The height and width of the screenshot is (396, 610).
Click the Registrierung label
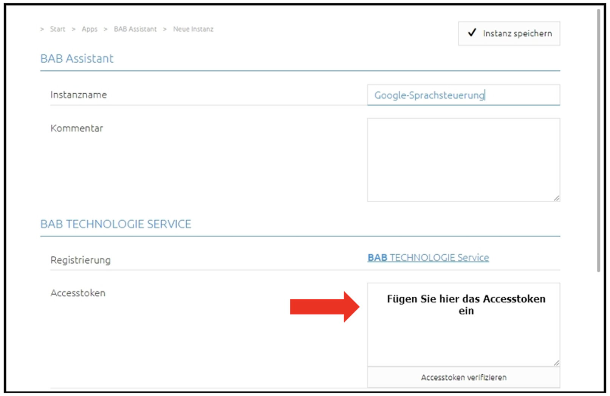click(81, 260)
